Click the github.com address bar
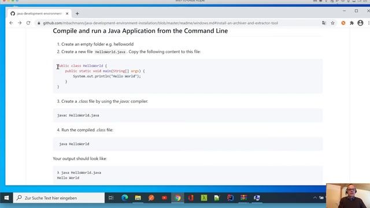 click(161, 23)
